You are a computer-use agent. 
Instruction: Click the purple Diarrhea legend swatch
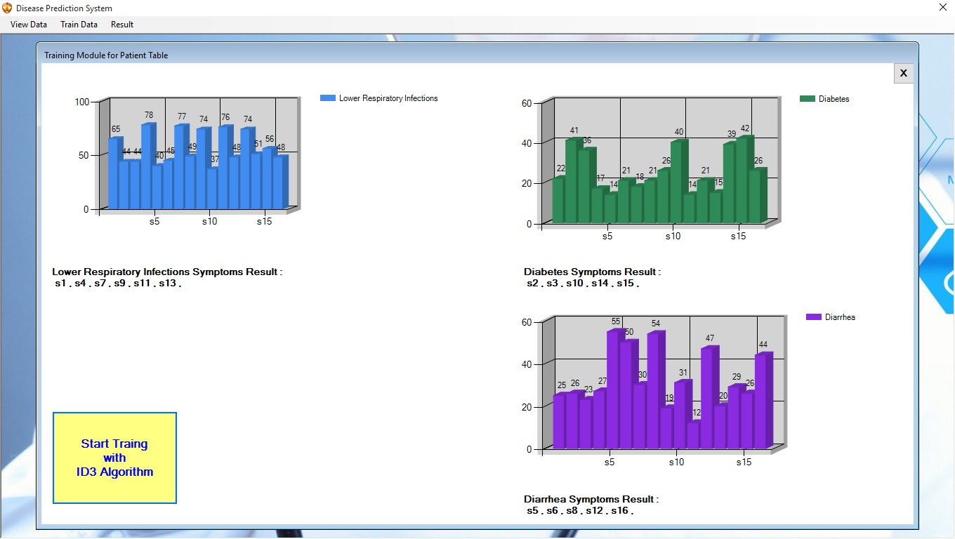tap(813, 317)
